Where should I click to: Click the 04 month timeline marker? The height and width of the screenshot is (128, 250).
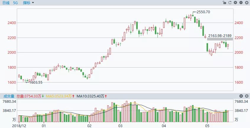(x=164, y=125)
